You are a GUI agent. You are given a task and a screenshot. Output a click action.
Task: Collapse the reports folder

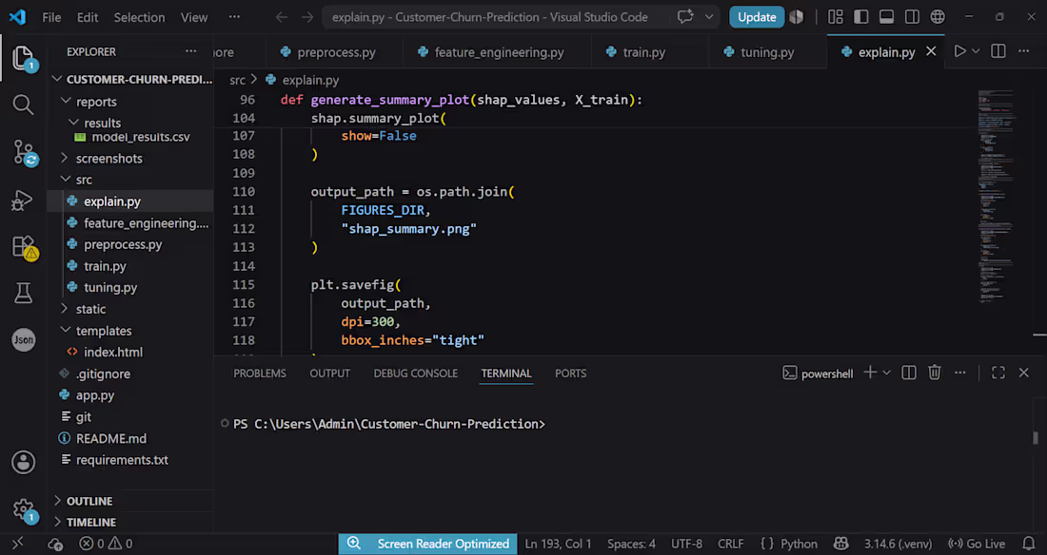pos(66,101)
